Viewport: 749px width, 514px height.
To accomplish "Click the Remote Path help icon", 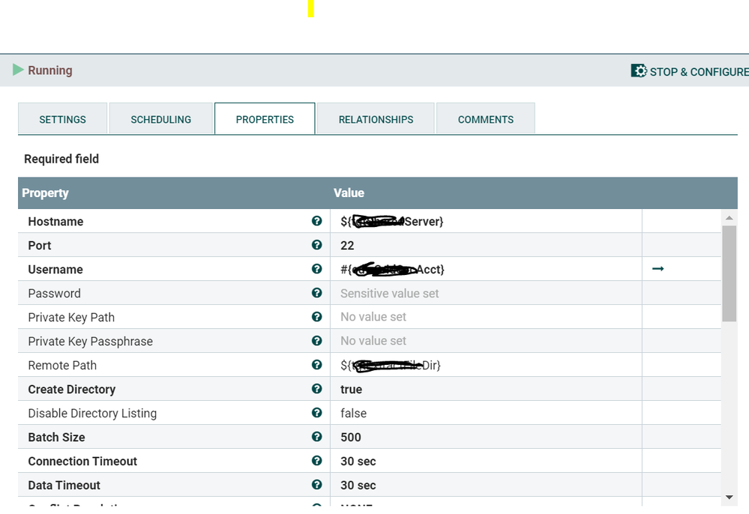I will (316, 365).
